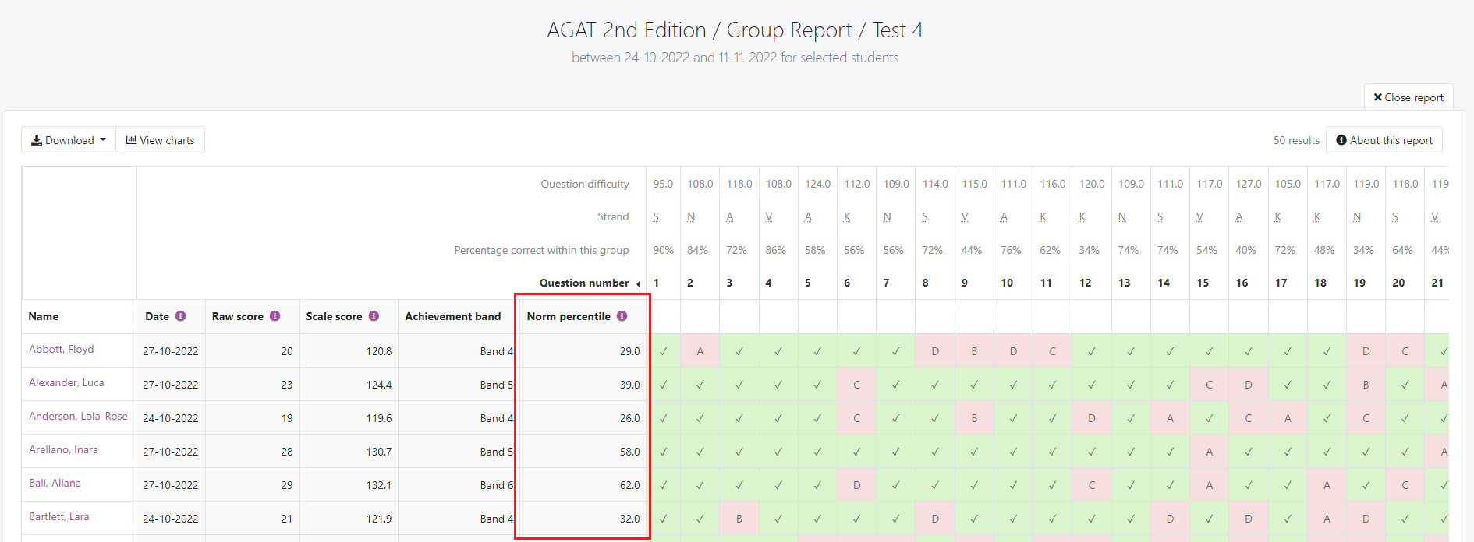Click the Norm percentile info icon
Viewport: 1474px width, 542px height.
[x=622, y=316]
